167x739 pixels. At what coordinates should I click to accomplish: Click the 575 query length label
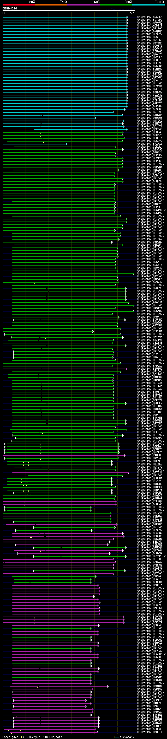point(132,13)
